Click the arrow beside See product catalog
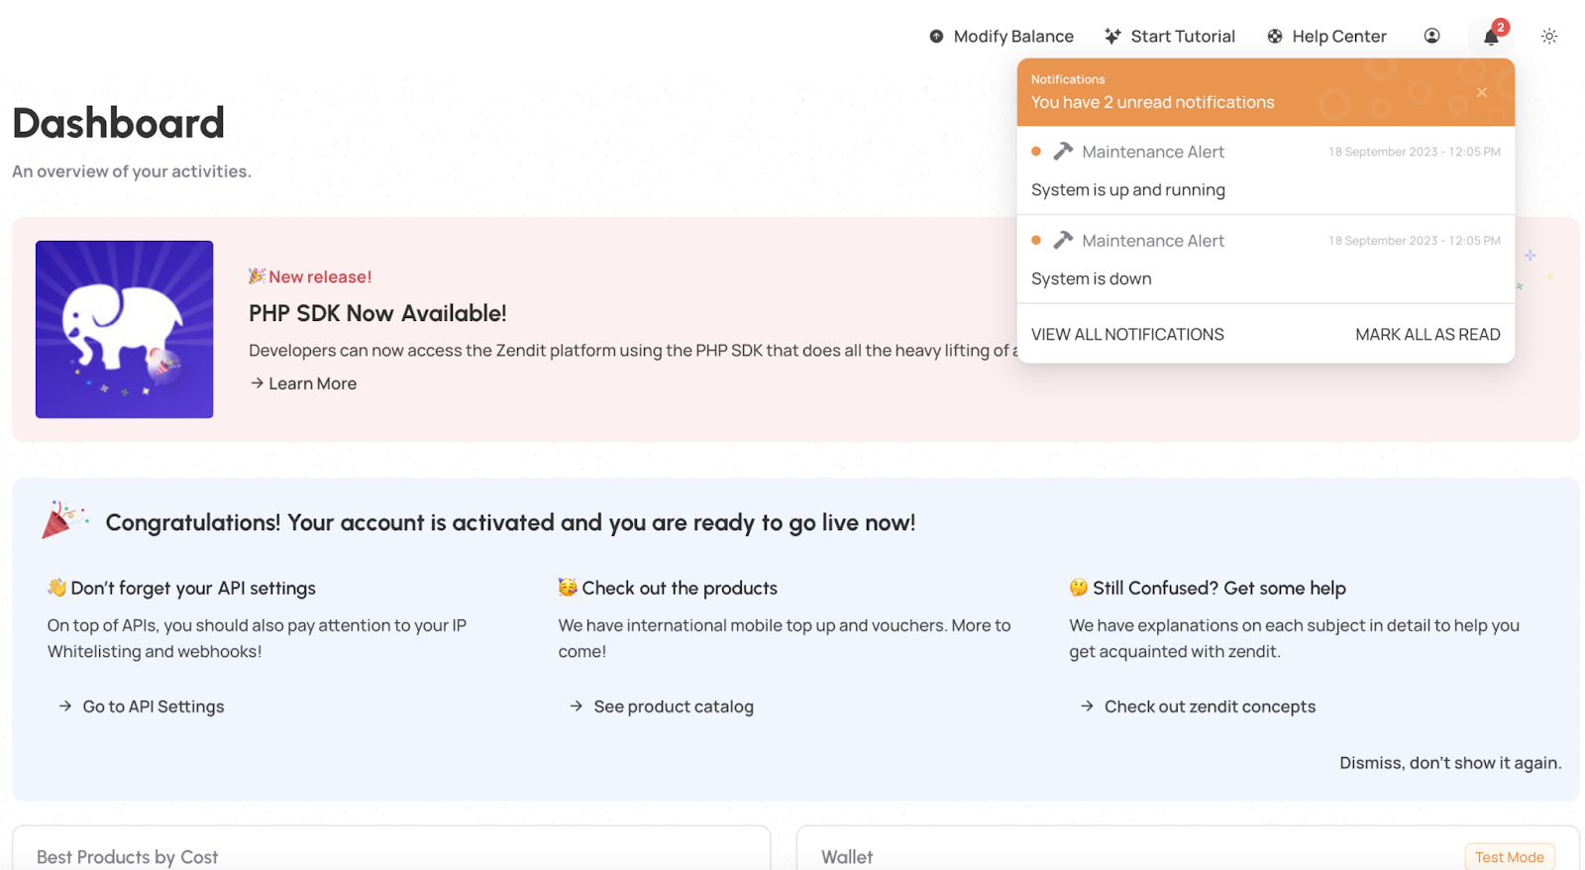Screen dimensions: 1585x870 coord(577,707)
